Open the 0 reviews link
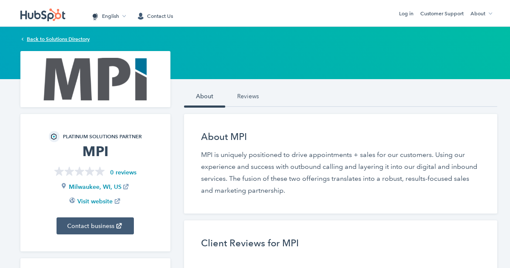Viewport: 510px width, 268px height. (123, 172)
